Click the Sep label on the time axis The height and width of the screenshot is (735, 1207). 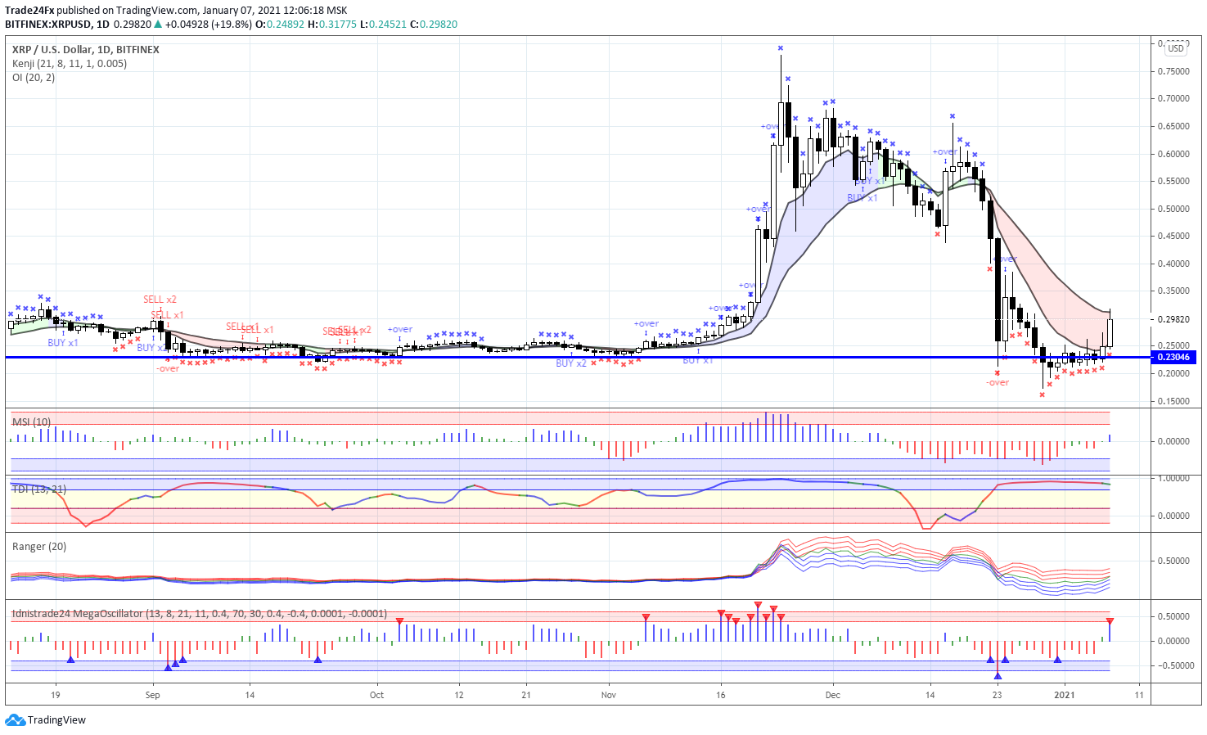[x=152, y=695]
